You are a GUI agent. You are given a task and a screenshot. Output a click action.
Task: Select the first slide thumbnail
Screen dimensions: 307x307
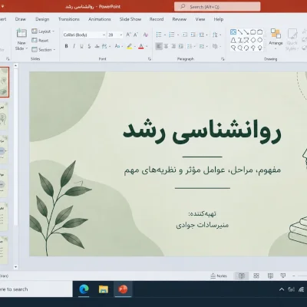point(4,82)
